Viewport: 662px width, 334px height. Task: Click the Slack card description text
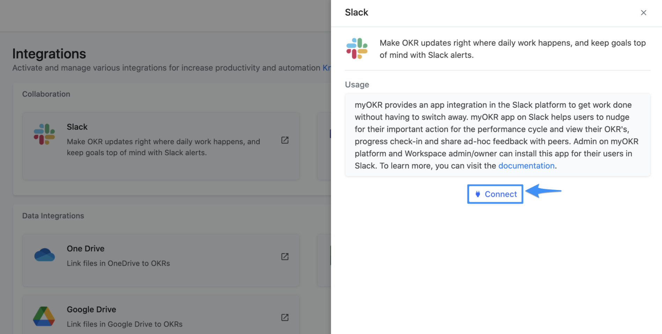coord(163,147)
